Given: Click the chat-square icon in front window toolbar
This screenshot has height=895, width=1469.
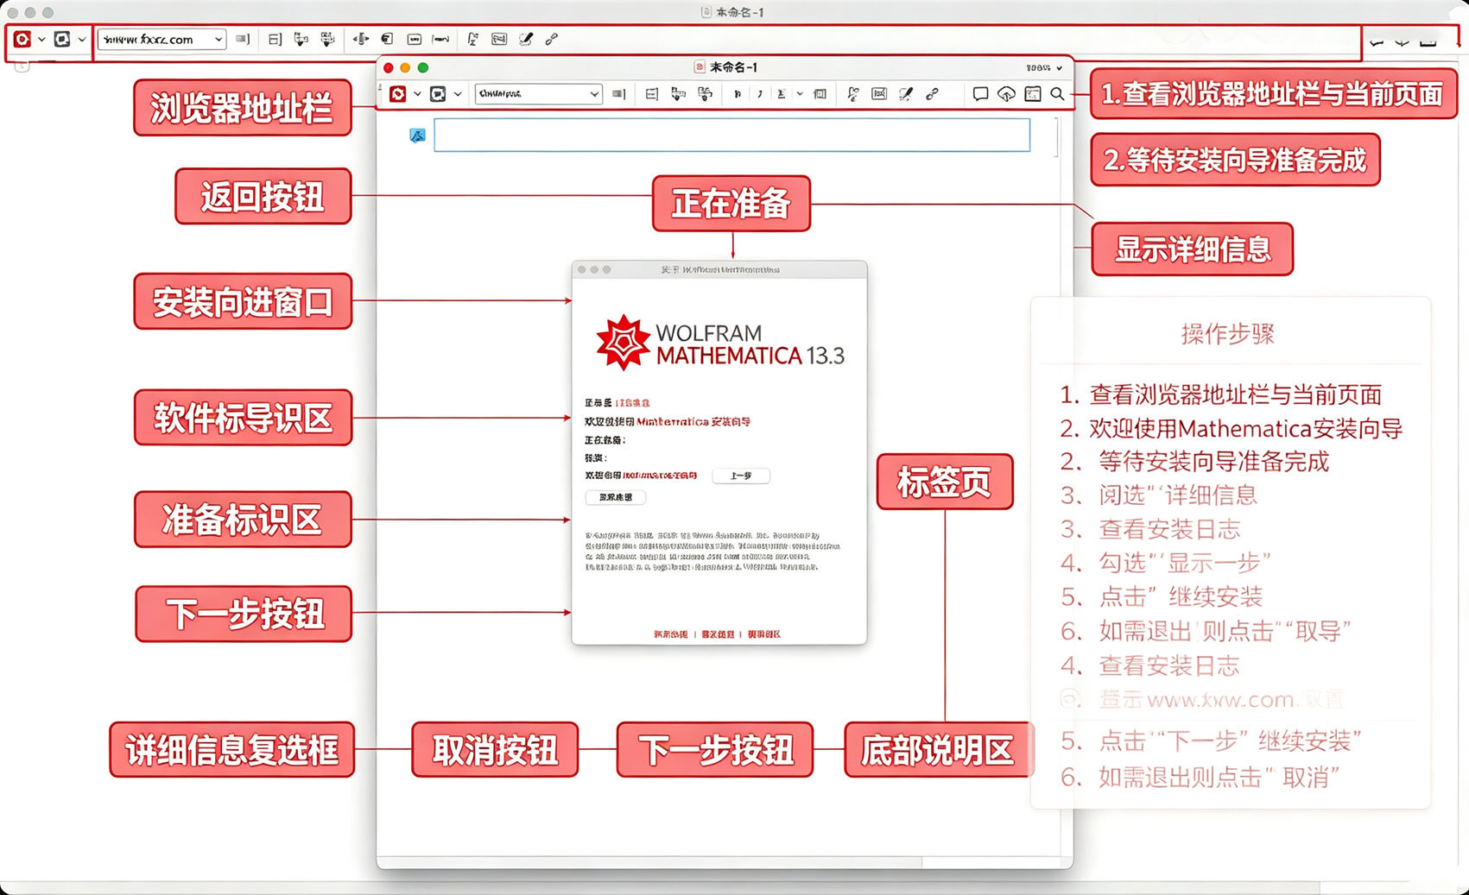Looking at the screenshot, I should (438, 94).
